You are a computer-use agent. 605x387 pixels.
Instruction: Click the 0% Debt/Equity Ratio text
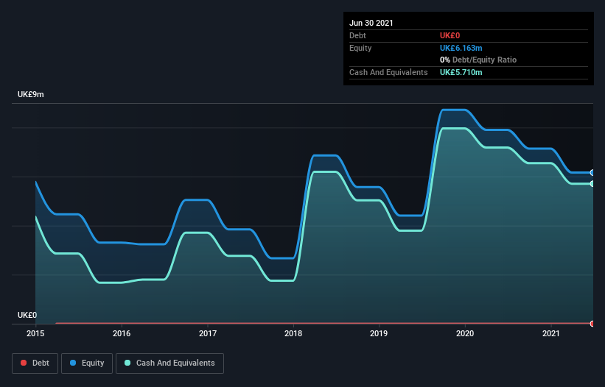pos(478,60)
